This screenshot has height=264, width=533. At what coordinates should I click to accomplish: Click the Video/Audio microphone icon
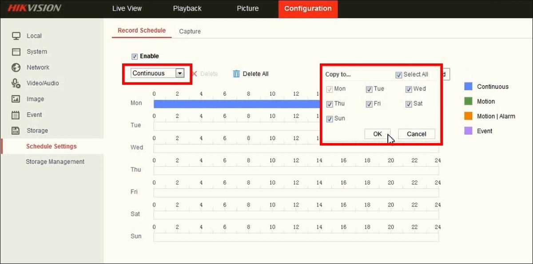coord(16,83)
